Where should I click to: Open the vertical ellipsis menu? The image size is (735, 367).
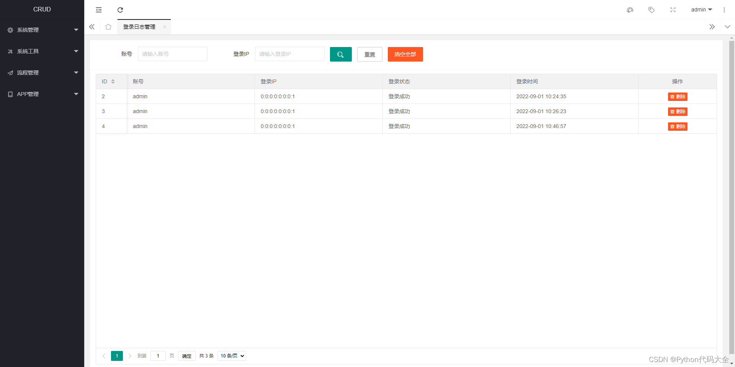[724, 10]
